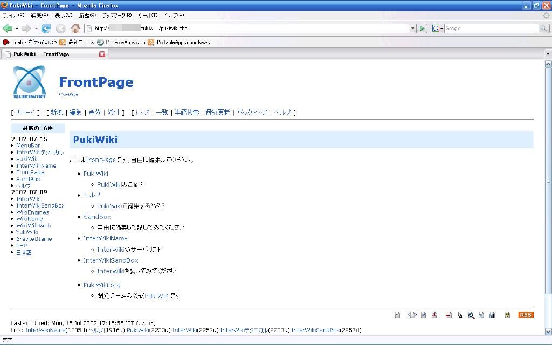Expand the address bar URL history dropdown
This screenshot has height=345, width=552.
[x=412, y=29]
